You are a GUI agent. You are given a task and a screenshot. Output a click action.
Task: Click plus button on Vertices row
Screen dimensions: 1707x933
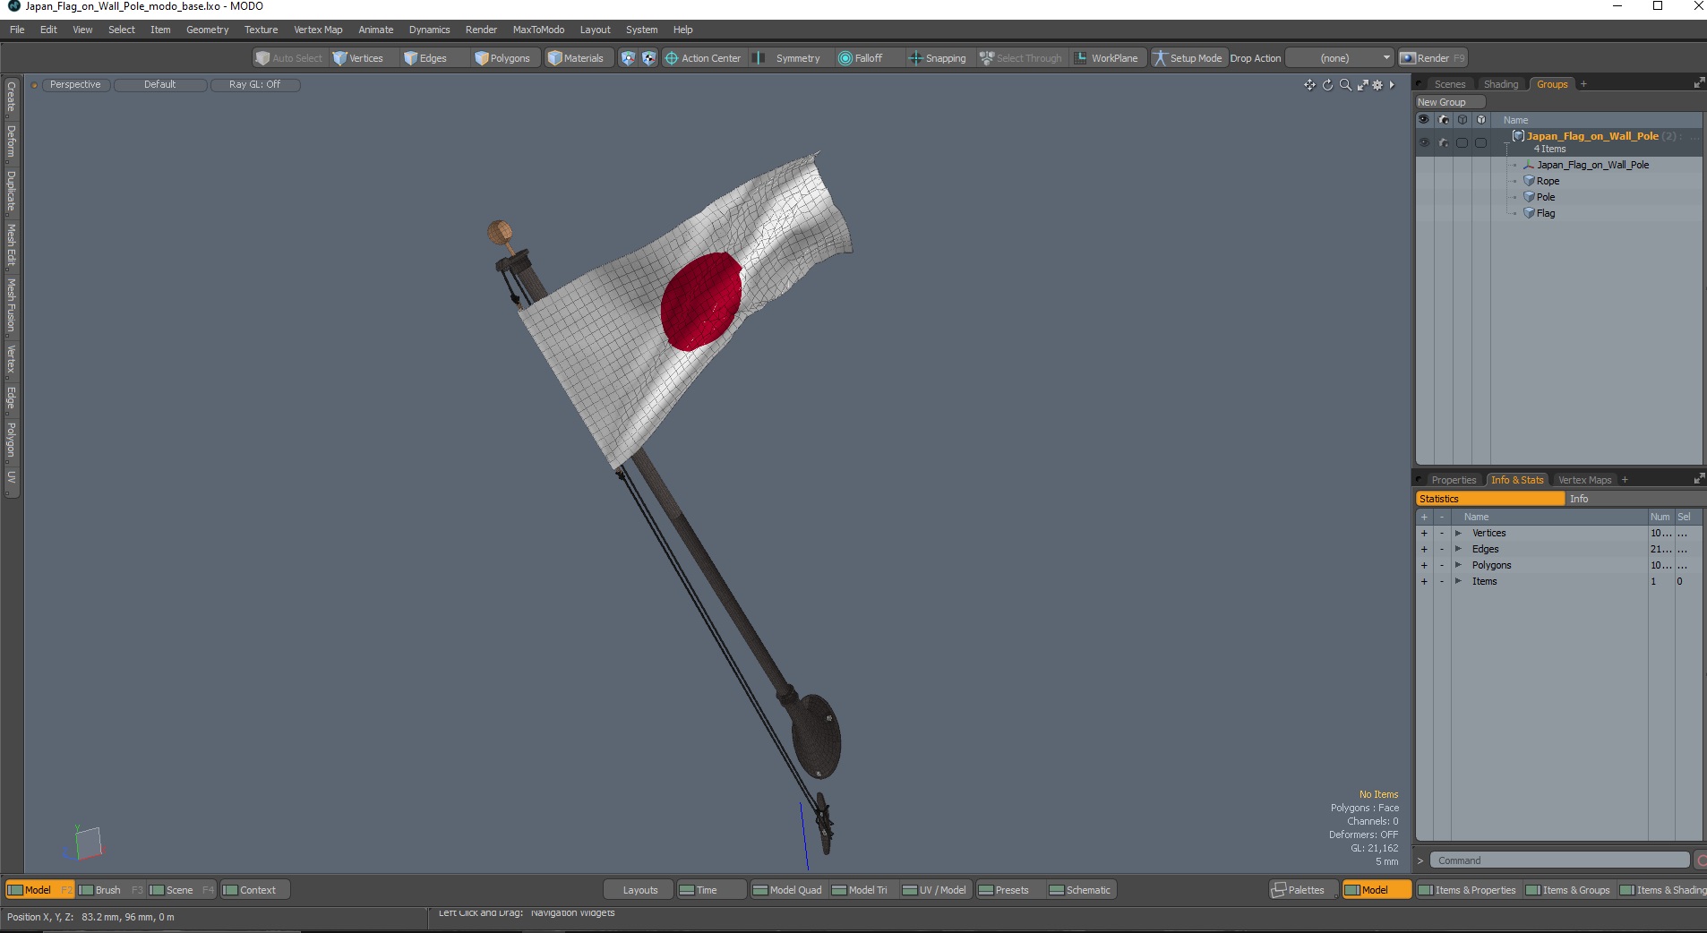[x=1424, y=533]
